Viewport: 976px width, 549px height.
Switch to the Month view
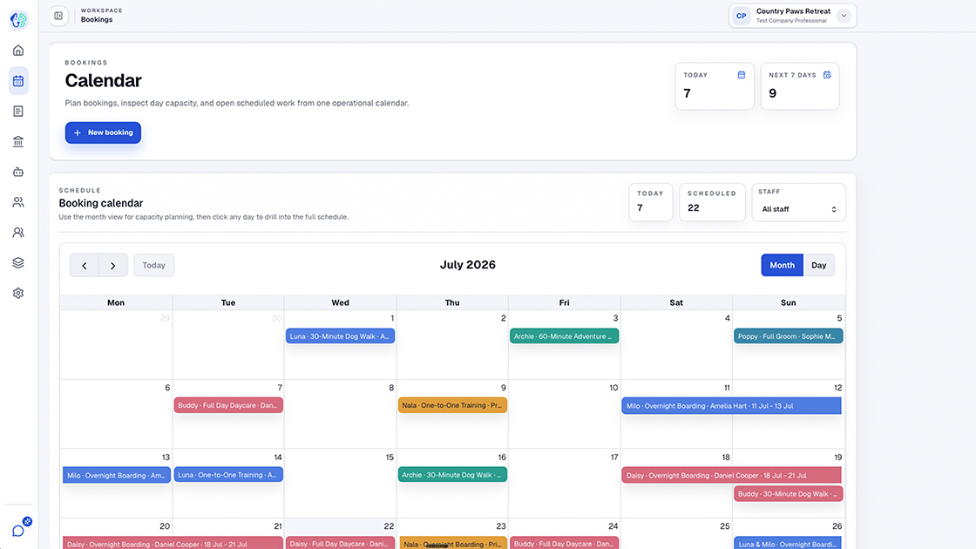click(x=782, y=265)
